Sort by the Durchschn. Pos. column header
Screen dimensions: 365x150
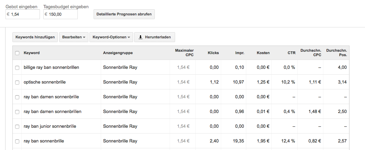coord(336,53)
